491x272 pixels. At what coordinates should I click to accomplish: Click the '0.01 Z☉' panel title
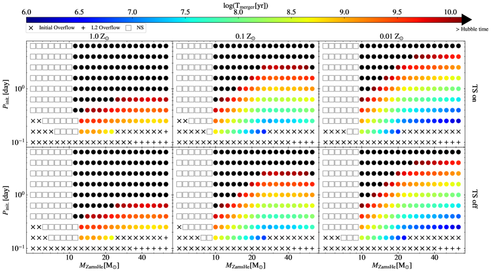pos(391,36)
